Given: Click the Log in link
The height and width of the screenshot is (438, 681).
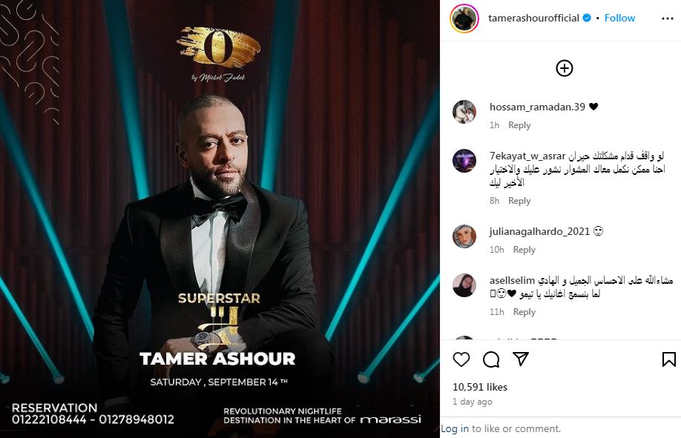Looking at the screenshot, I should pos(455,429).
